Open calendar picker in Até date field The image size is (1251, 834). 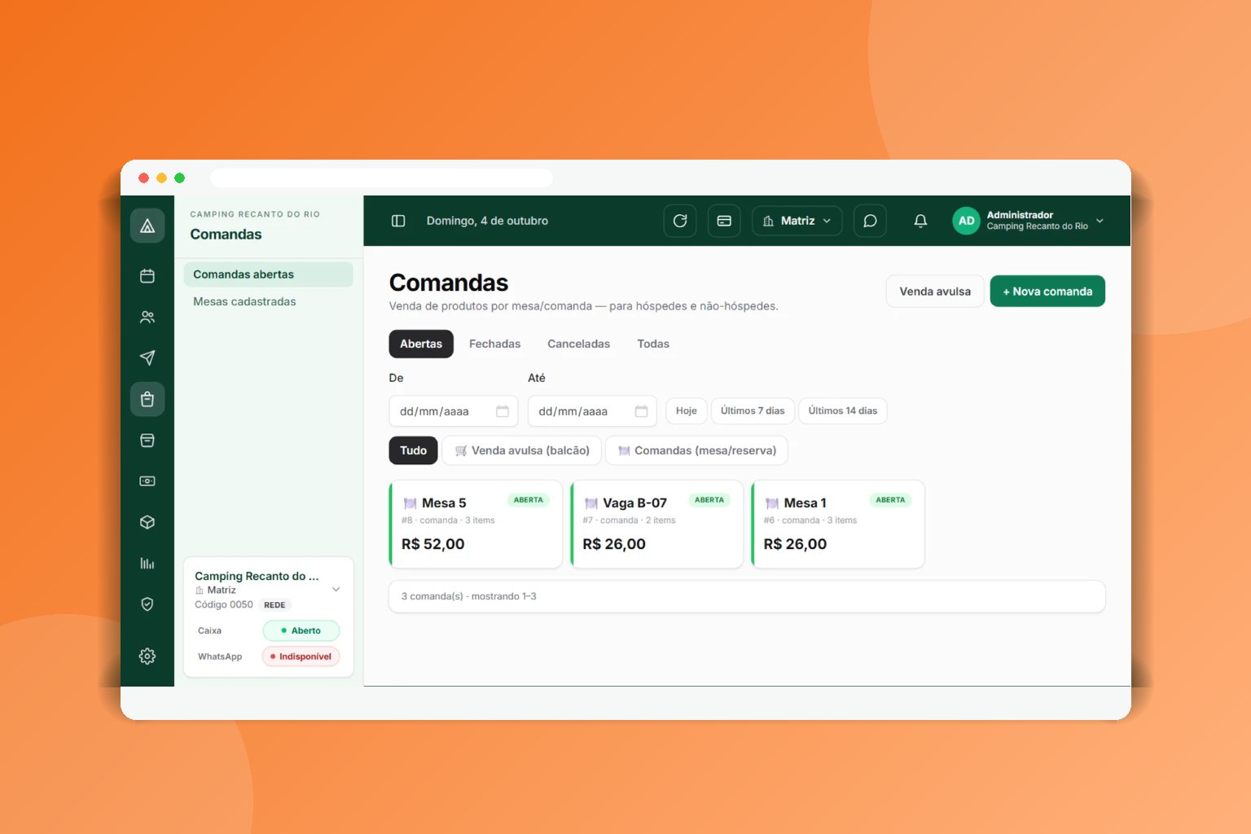click(x=641, y=411)
